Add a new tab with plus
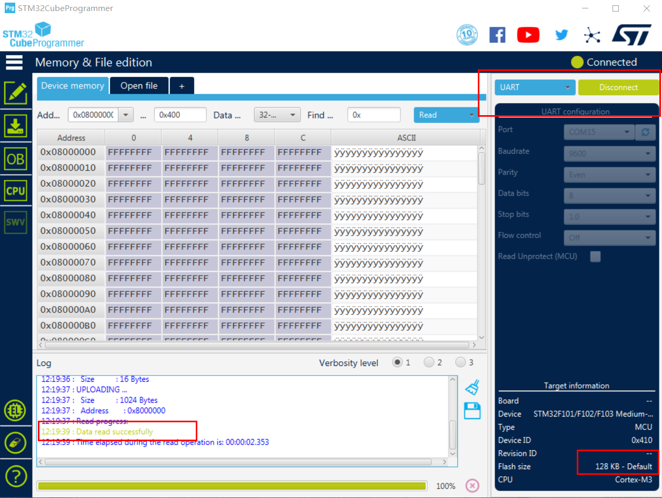 182,86
